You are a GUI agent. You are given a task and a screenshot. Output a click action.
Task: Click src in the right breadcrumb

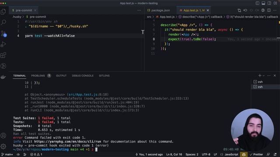(x=149, y=17)
